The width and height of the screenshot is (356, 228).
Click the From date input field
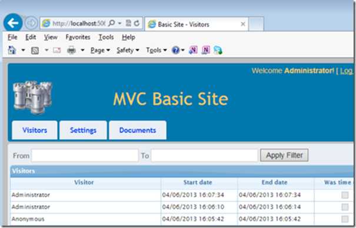pyautogui.click(x=85, y=156)
